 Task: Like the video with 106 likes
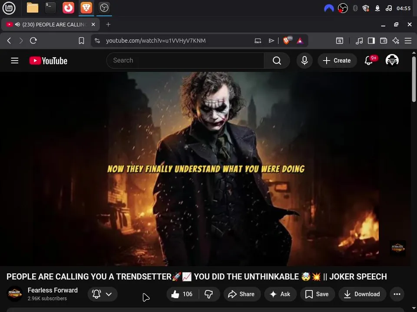182,294
